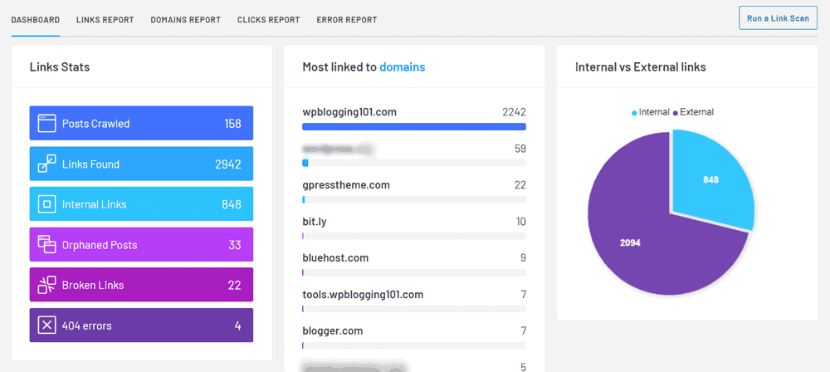Click the 22 count beside gpresstheme.com
The width and height of the screenshot is (830, 372).
coord(520,185)
